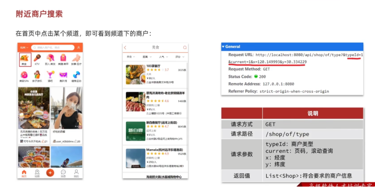
Task: Click the 请求方式 row label
Action: pyautogui.click(x=242, y=124)
